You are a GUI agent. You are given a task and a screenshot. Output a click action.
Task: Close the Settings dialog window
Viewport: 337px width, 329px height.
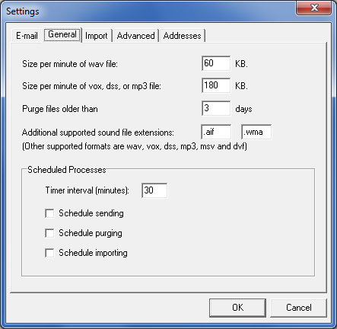pyautogui.click(x=314, y=8)
